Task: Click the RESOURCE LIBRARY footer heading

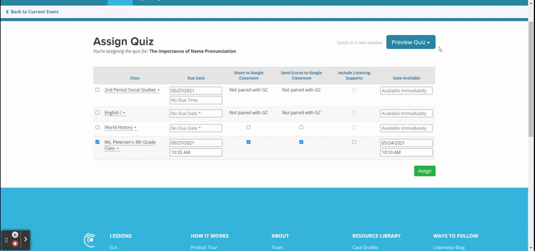Action: coord(376,235)
